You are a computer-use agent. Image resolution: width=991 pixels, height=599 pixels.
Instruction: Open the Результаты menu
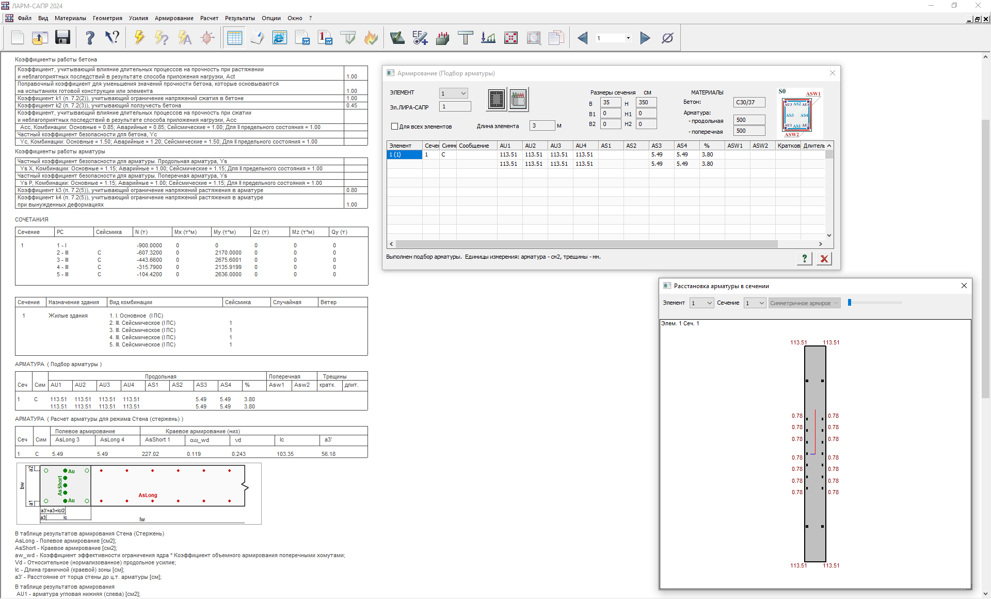(239, 18)
